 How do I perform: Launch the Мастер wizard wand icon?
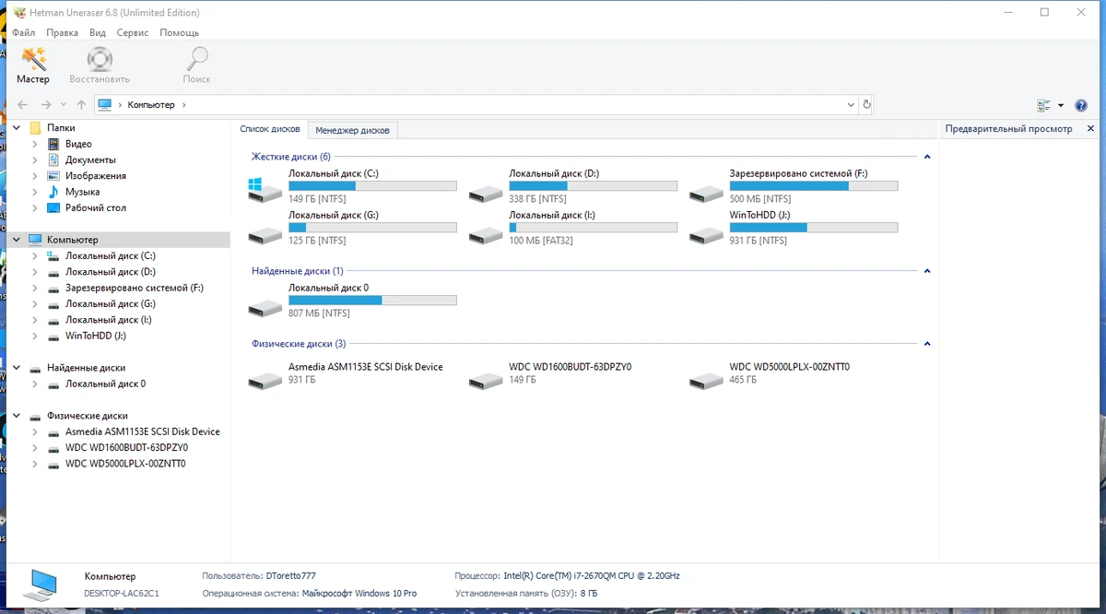[x=34, y=59]
